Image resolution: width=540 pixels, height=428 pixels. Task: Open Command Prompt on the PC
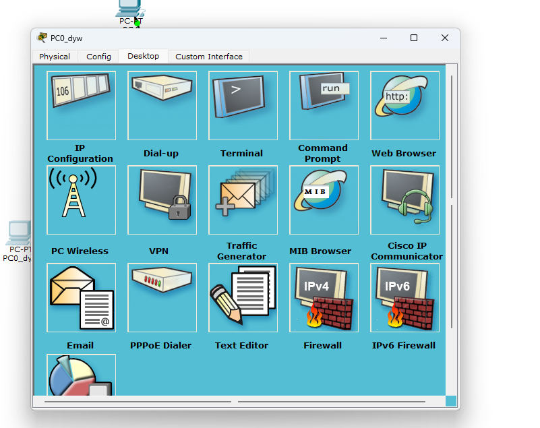pos(324,105)
